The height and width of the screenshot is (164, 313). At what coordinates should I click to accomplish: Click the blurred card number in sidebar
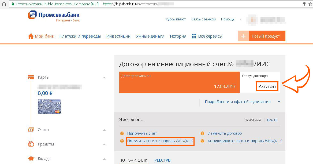tap(59, 87)
